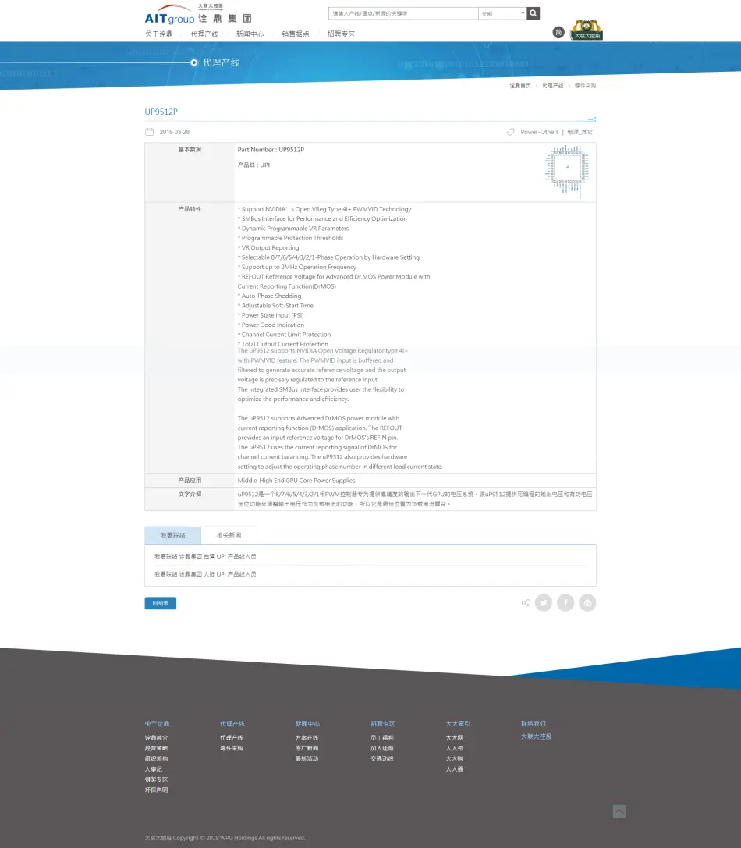Open footer 代理产线 link under its heading
The height and width of the screenshot is (848, 741).
tap(232, 738)
